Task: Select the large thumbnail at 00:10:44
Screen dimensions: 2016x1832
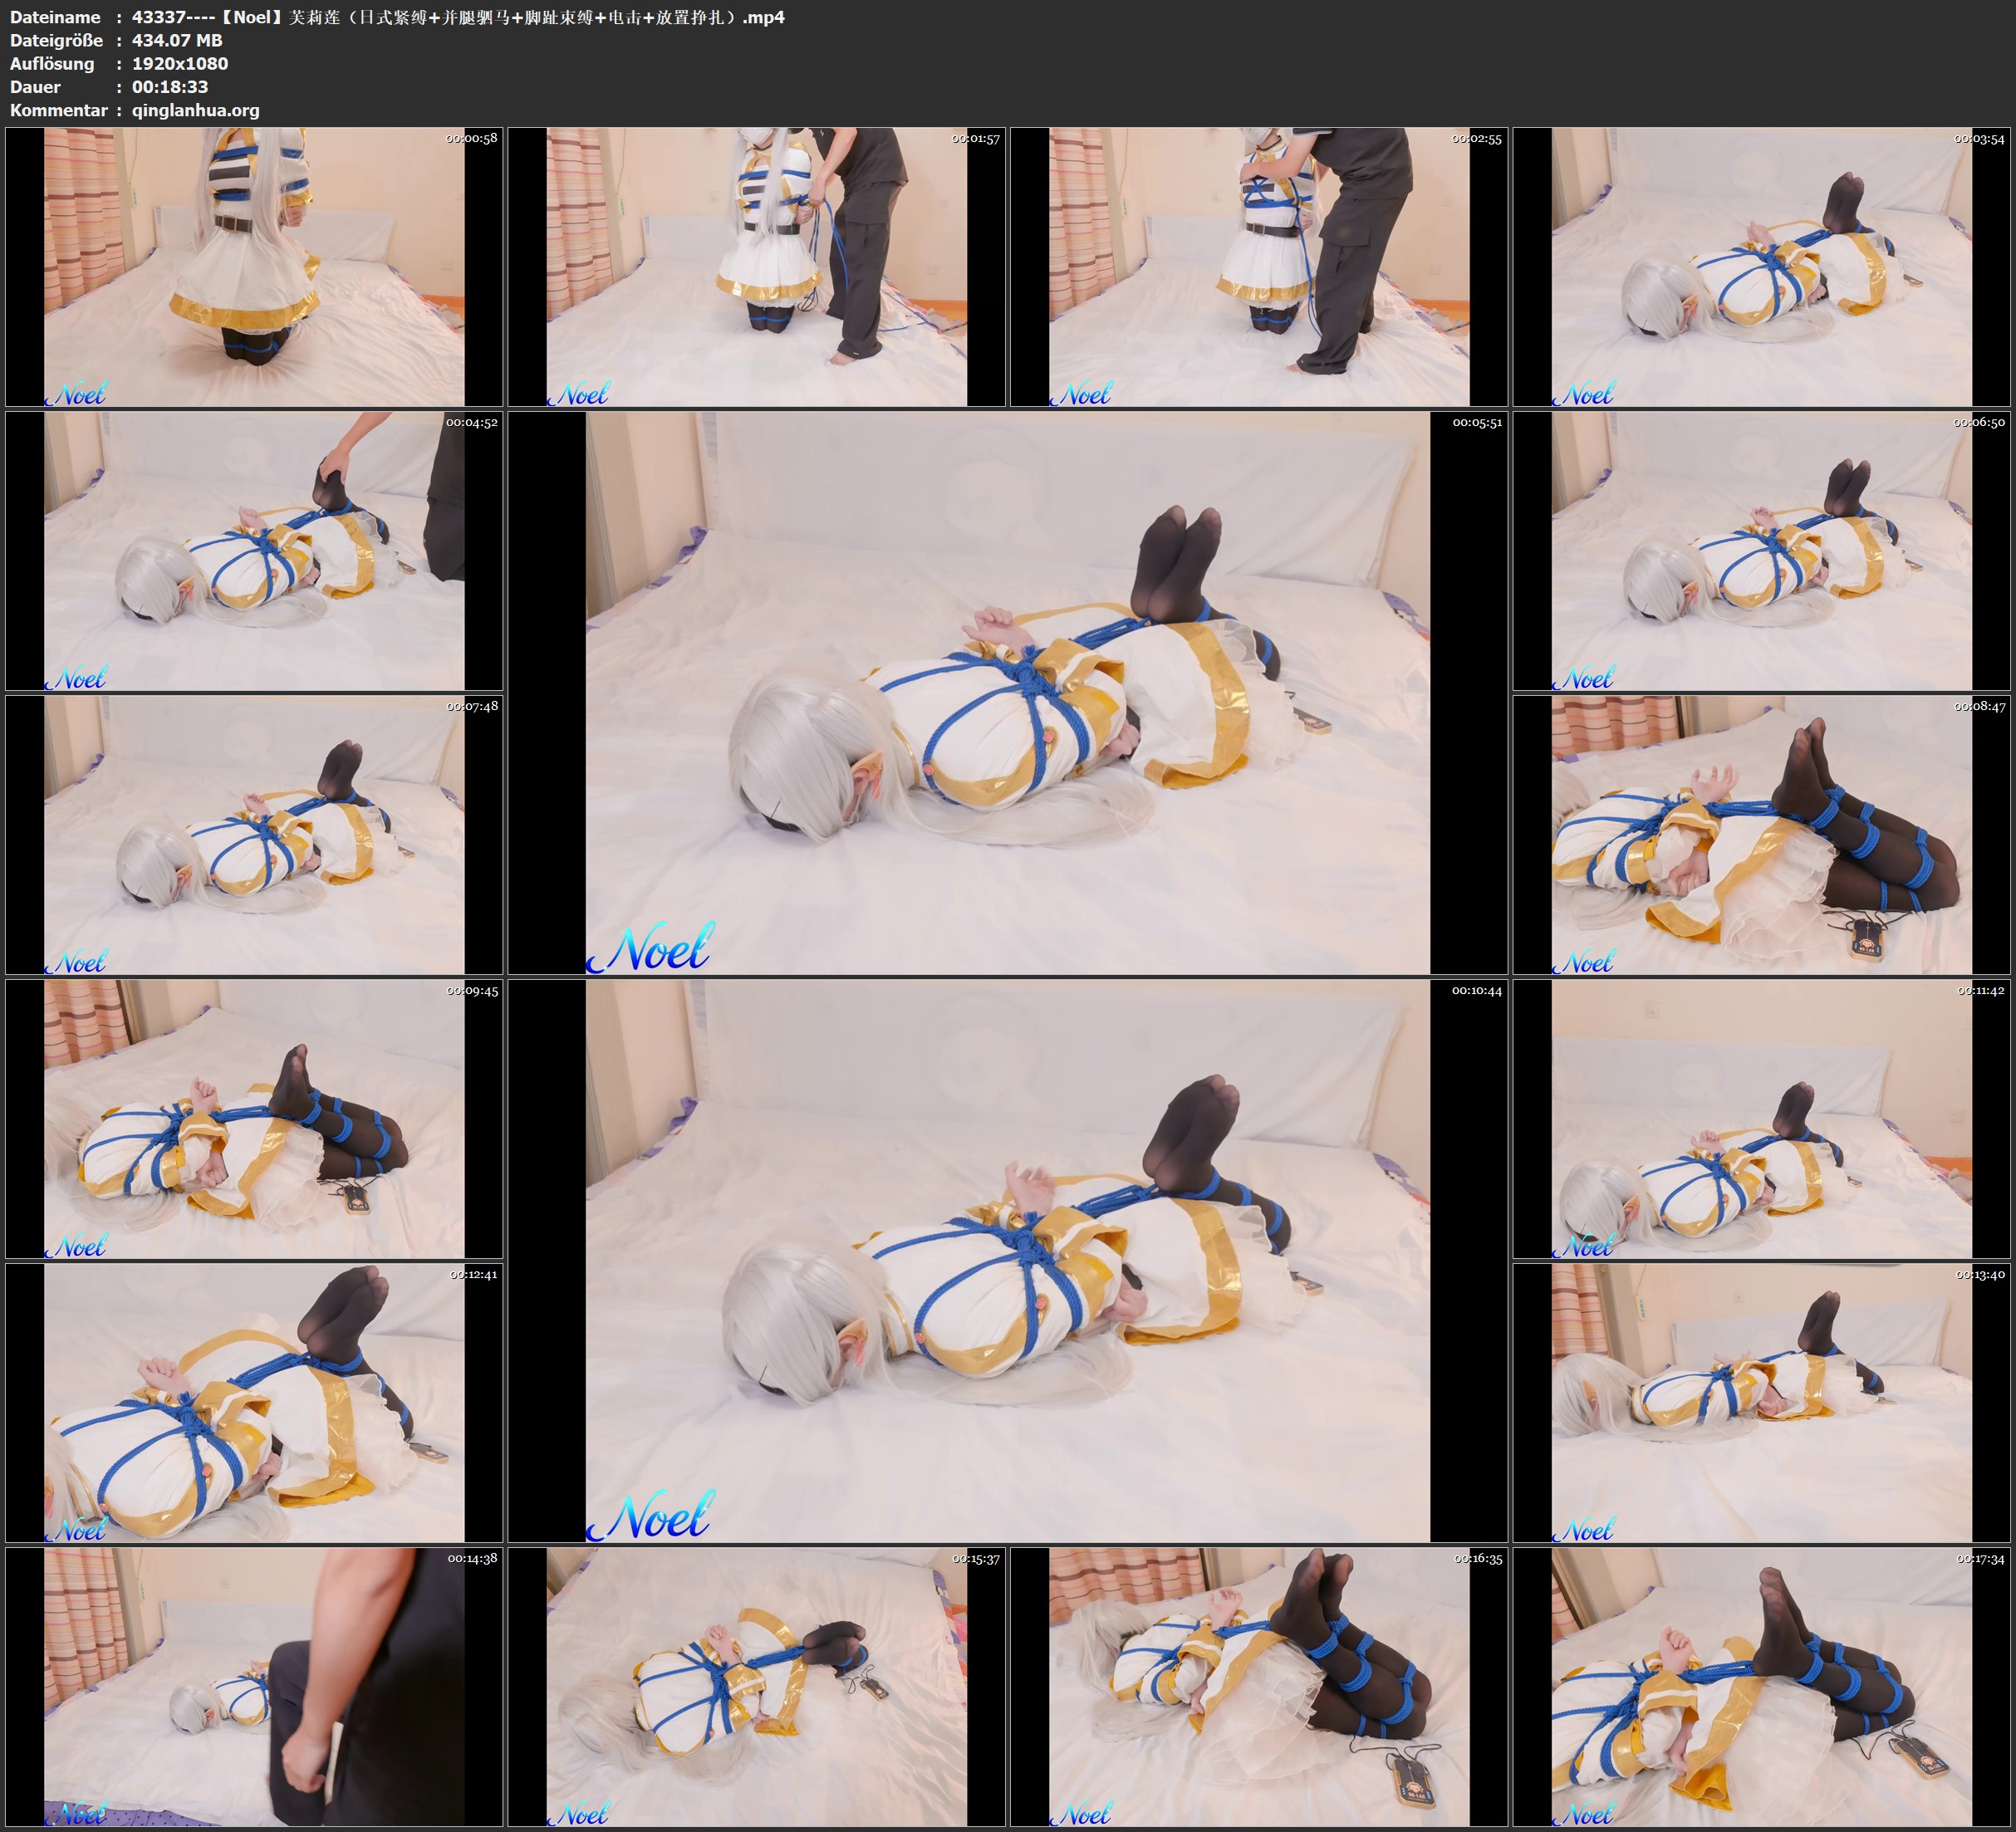Action: point(1007,1261)
